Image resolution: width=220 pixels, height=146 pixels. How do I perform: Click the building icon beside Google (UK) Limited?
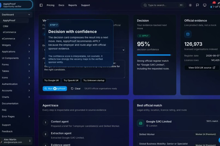[141, 123]
